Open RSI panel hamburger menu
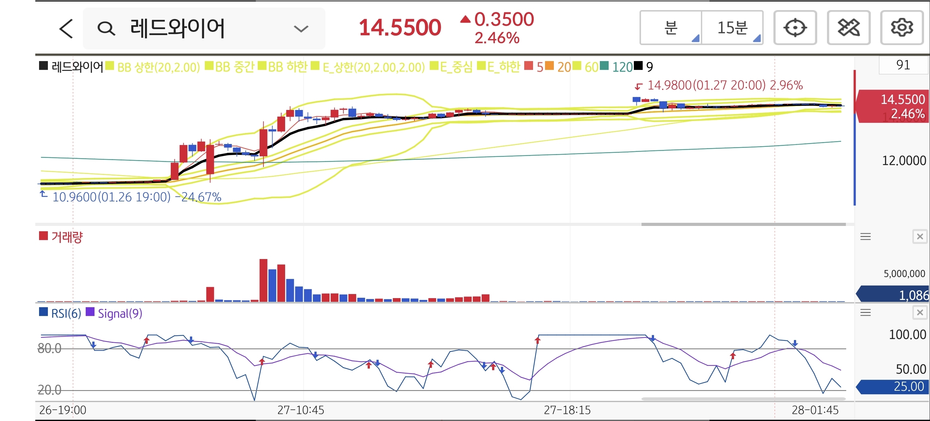Viewport: 930px width, 421px height. [x=865, y=312]
